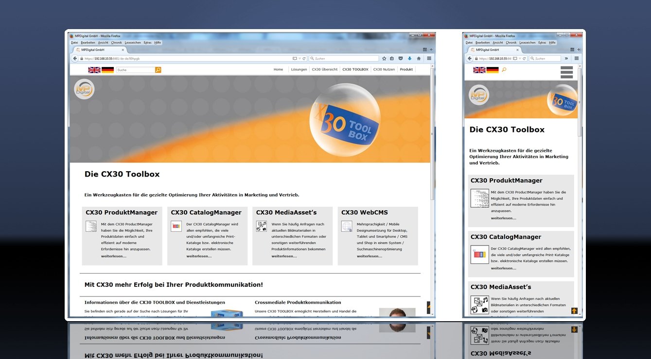Click the MP Digital logo in the wide window

[84, 89]
